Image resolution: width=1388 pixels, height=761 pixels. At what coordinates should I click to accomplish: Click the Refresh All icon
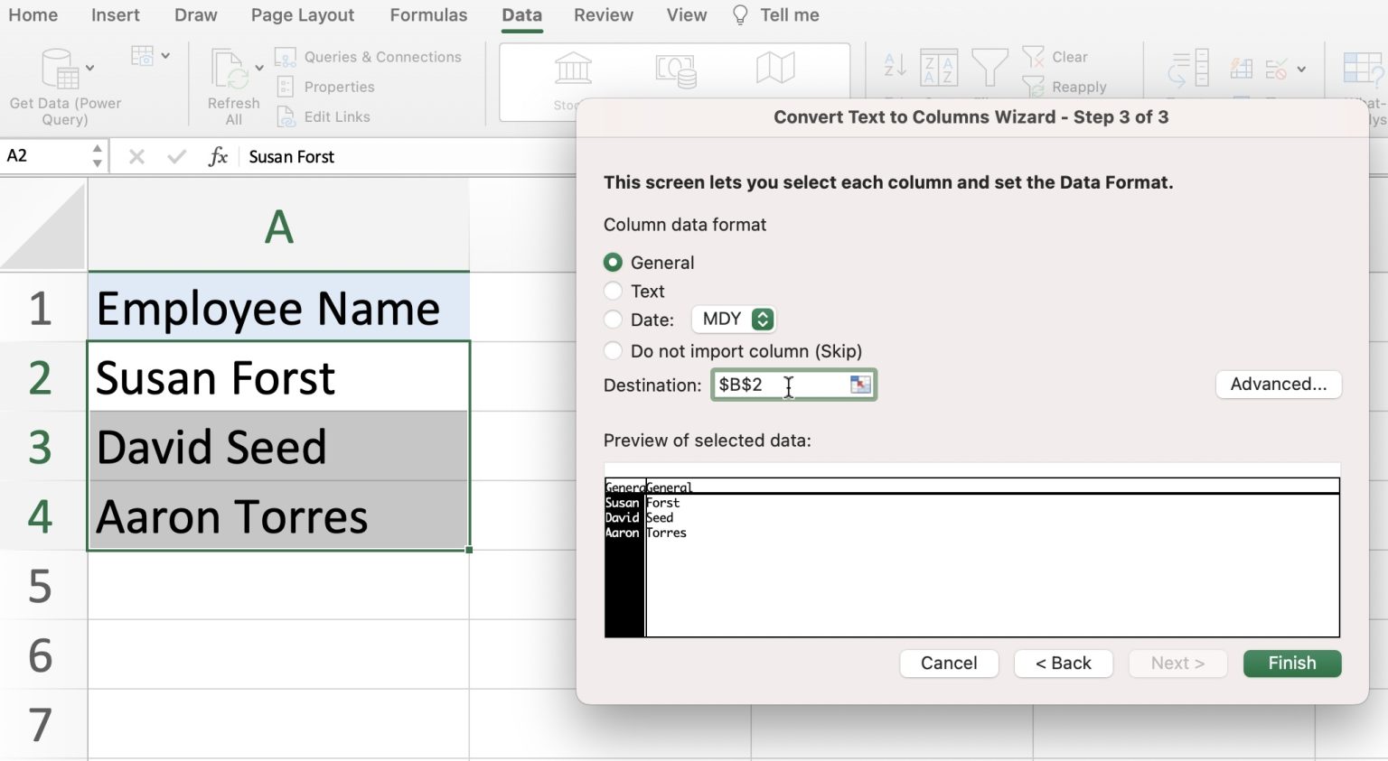pos(229,70)
